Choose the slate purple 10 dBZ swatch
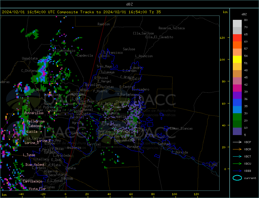This screenshot has height=198, width=259. [x=237, y=131]
